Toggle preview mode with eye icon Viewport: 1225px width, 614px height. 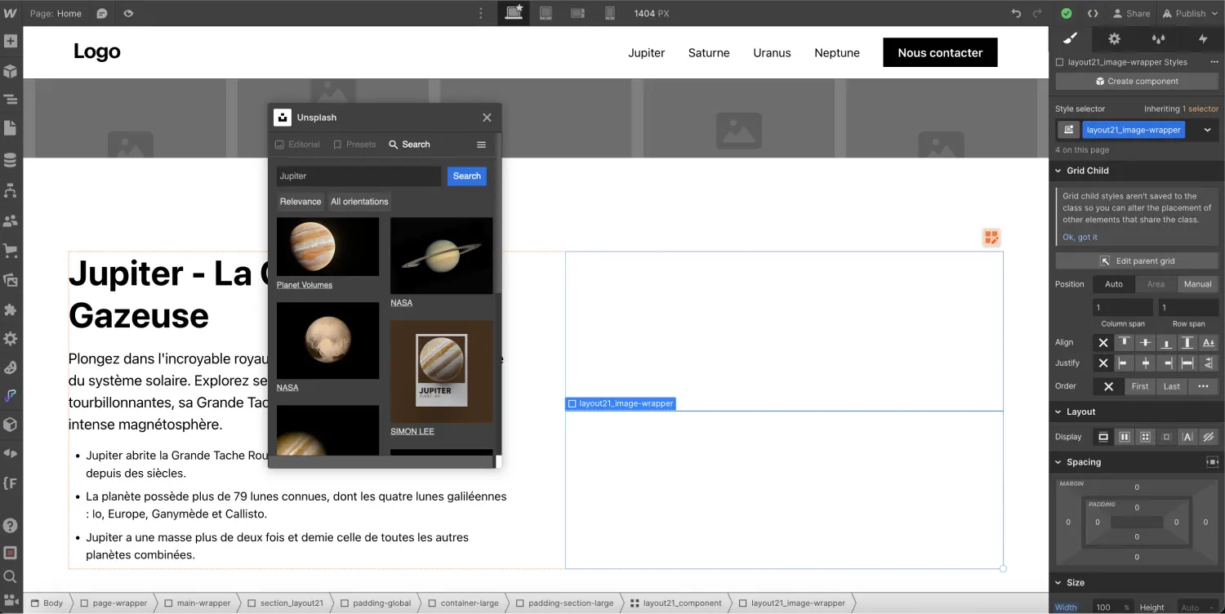128,13
